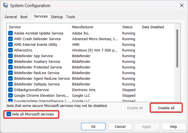Select 'Google Chrome Elevation Servic...' row text

click(42, 95)
